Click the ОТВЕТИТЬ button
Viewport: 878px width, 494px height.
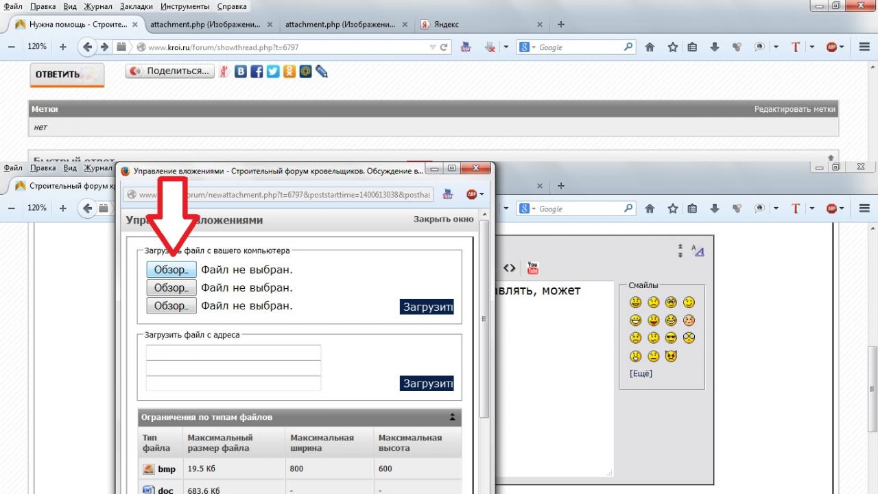coord(67,74)
